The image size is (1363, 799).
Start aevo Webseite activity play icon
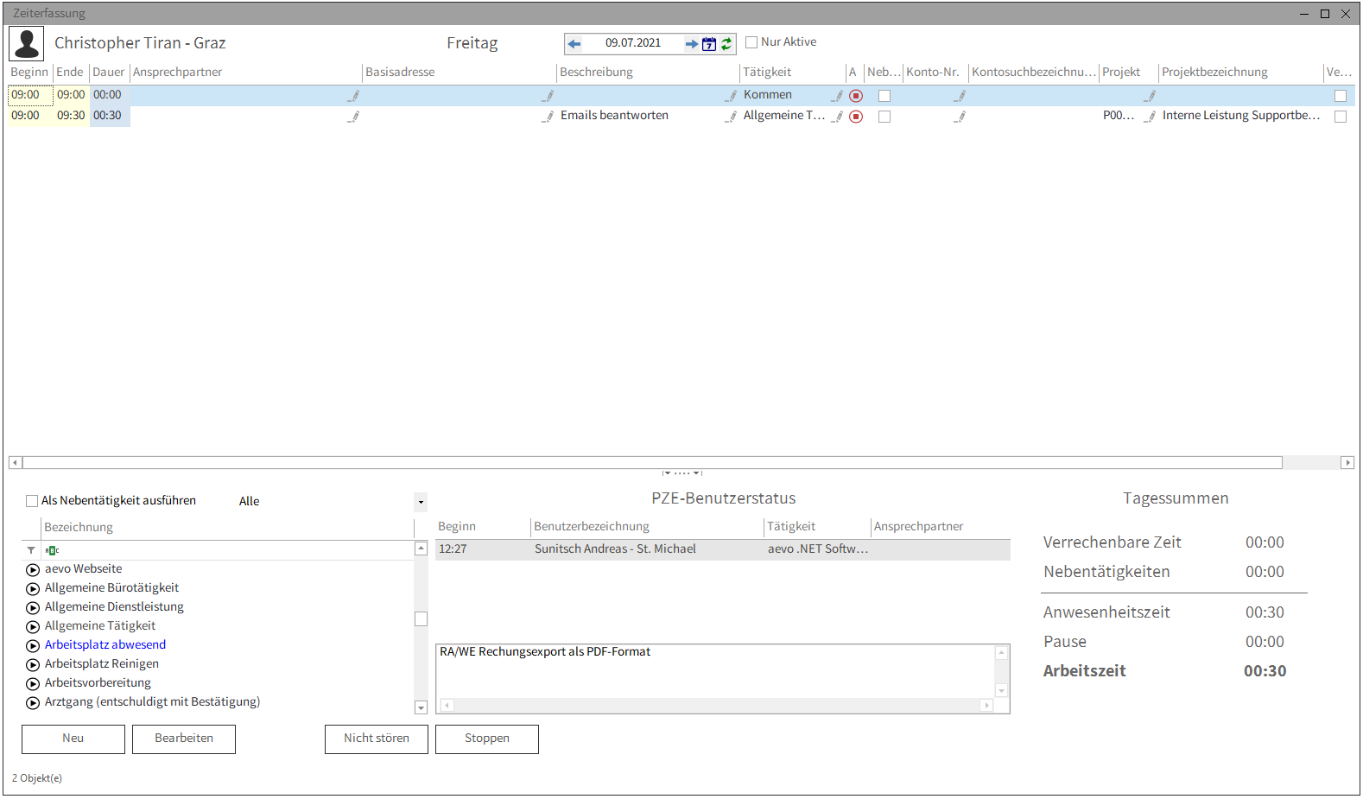pos(33,570)
